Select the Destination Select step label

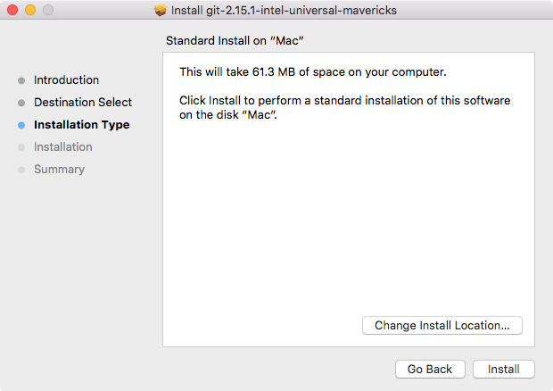click(83, 103)
